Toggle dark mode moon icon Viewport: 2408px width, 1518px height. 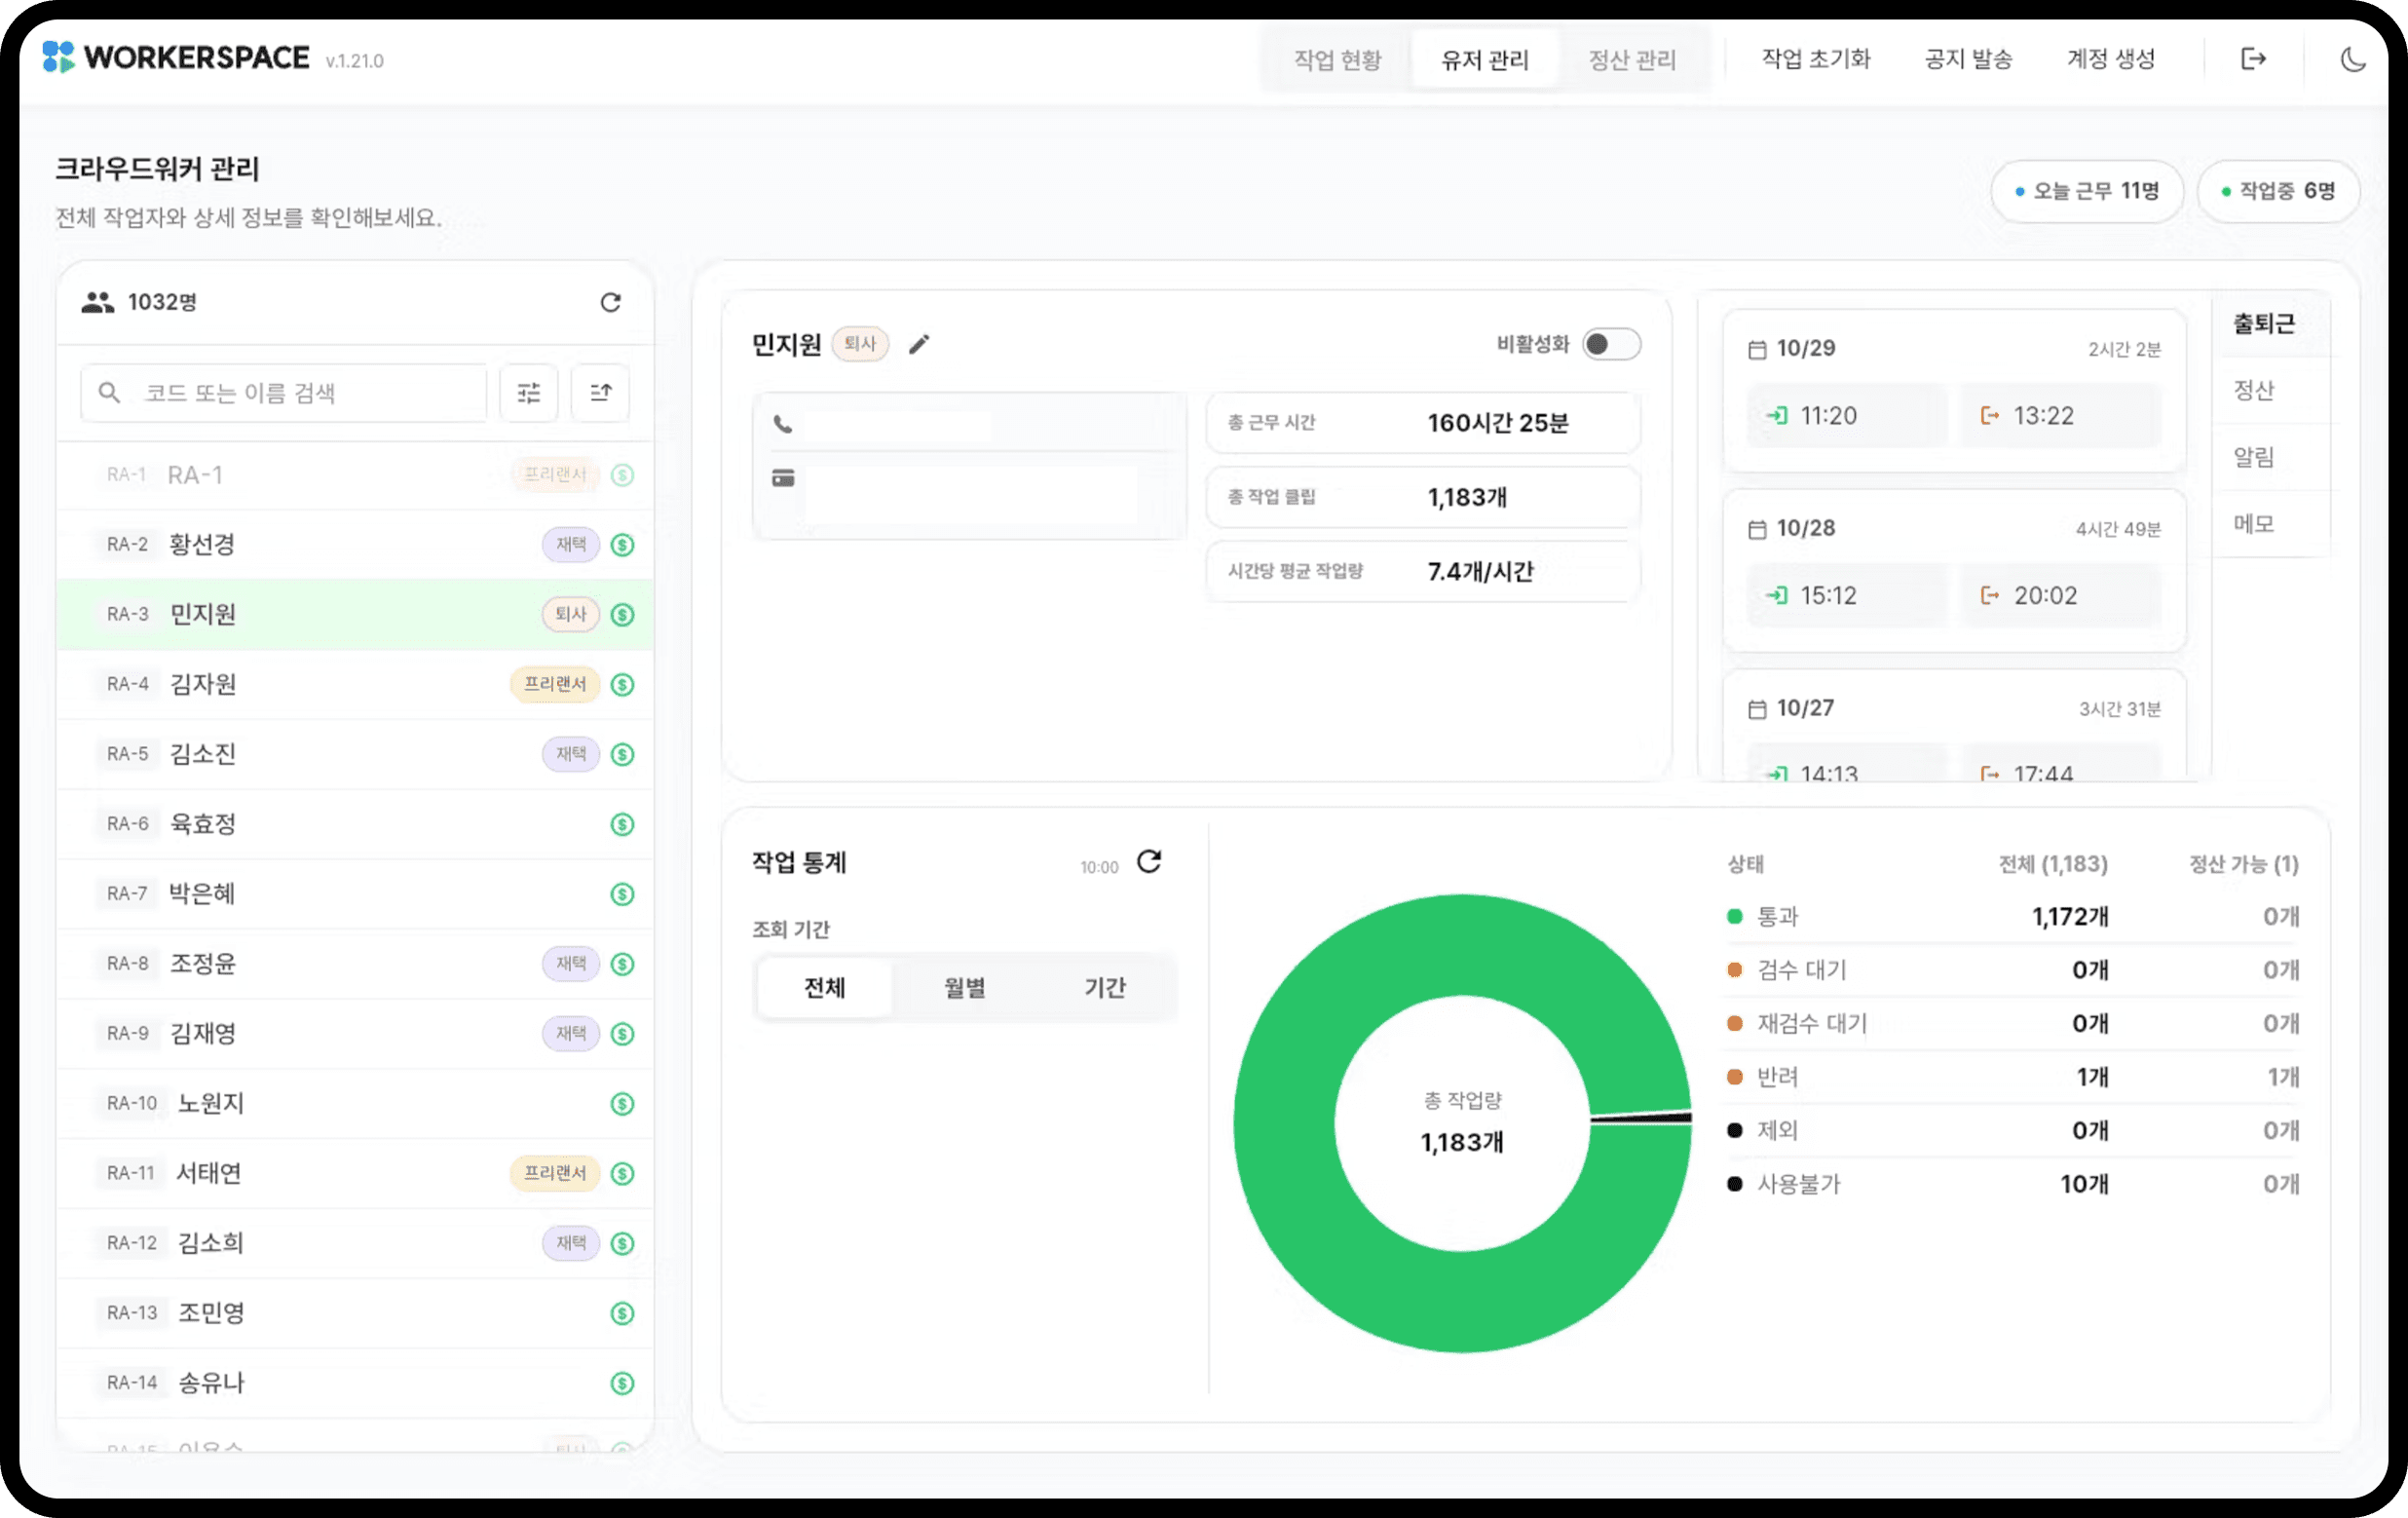click(2352, 59)
